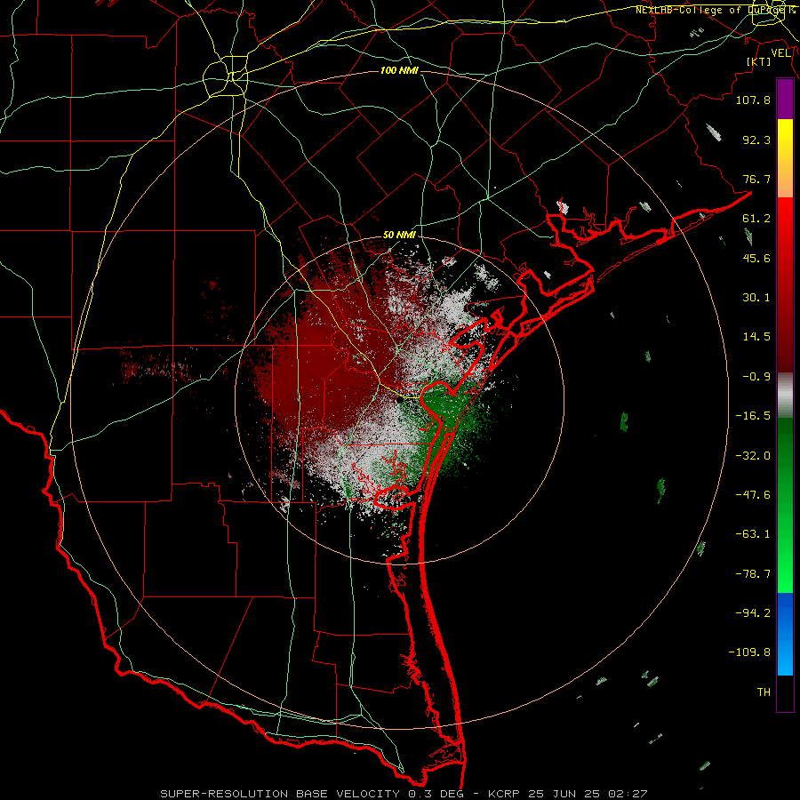Select the 92.3 scale value
Image resolution: width=800 pixels, height=800 pixels.
(x=756, y=140)
